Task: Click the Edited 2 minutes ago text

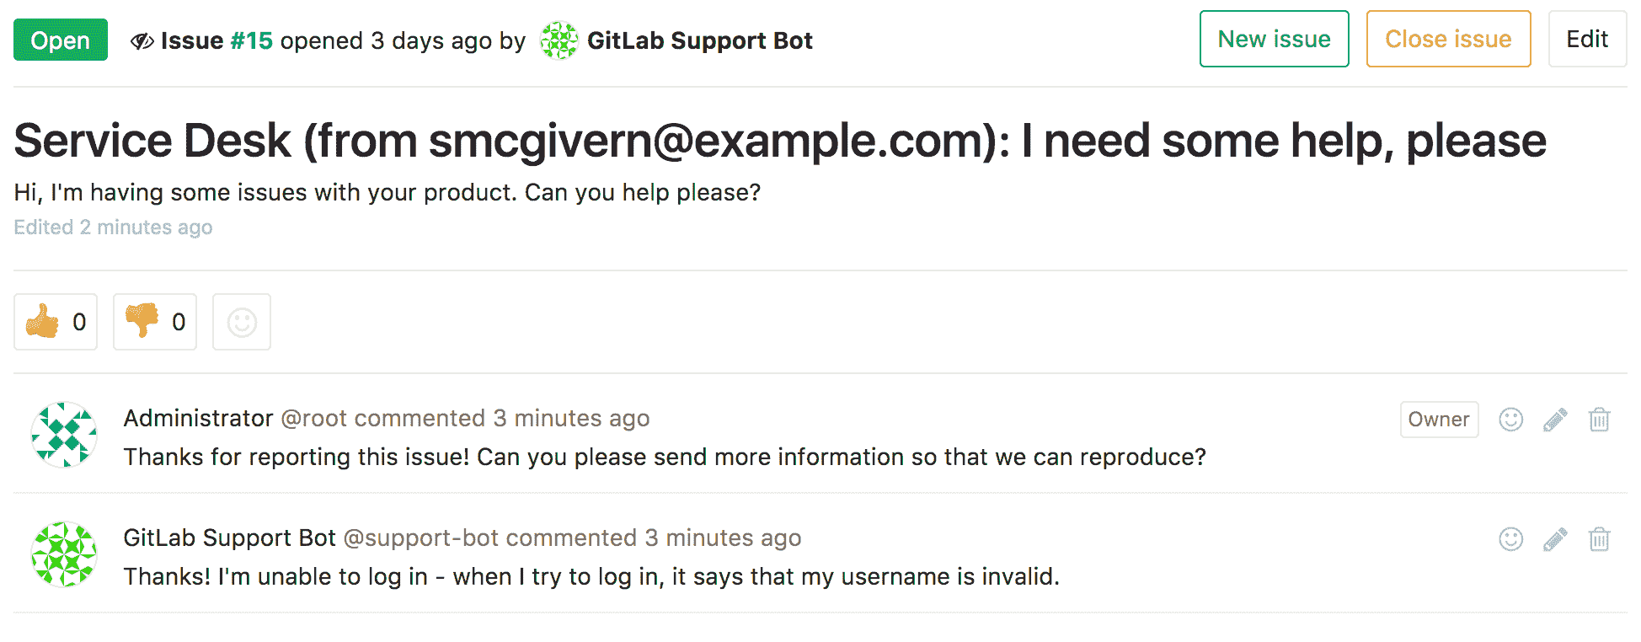Action: 112,227
